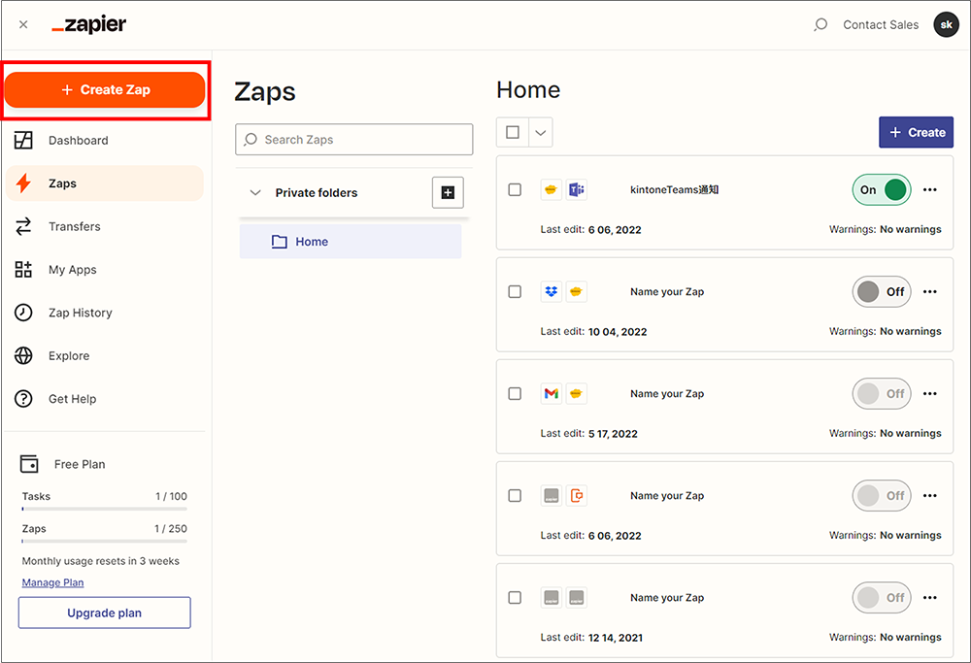Click the Dropbox icon on the second Zap
The width and height of the screenshot is (971, 663).
point(552,291)
